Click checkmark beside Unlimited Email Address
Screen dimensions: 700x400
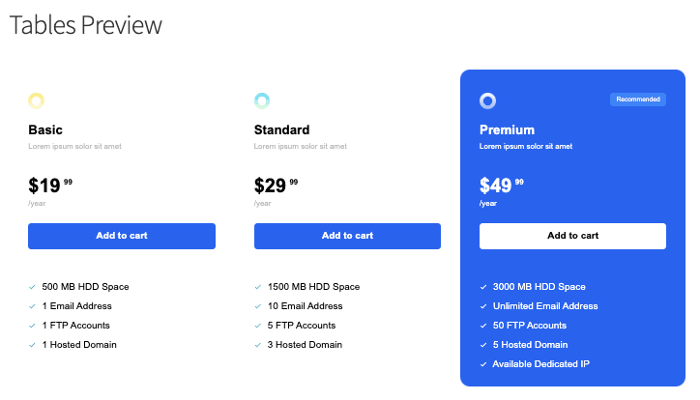(483, 306)
